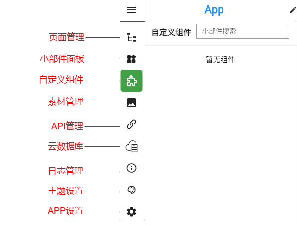Click the 自定义组件 panel heading
Image resolution: width=297 pixels, height=225 pixels.
click(x=171, y=32)
